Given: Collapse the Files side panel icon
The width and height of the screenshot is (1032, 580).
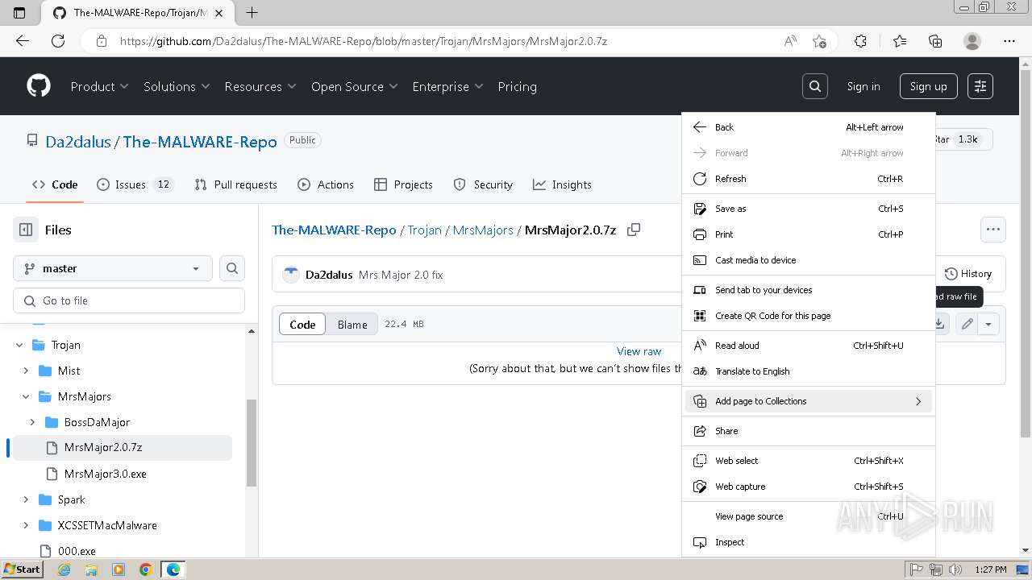Looking at the screenshot, I should 26,230.
